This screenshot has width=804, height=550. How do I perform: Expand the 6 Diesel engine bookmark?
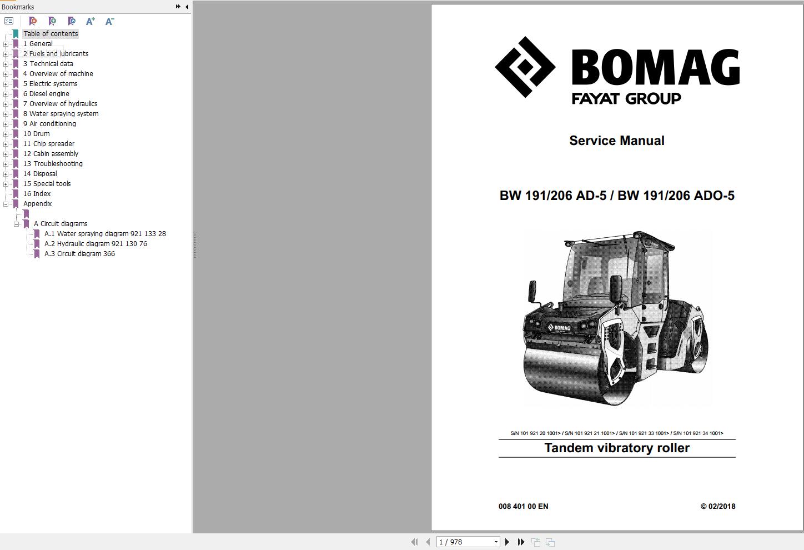tap(6, 94)
